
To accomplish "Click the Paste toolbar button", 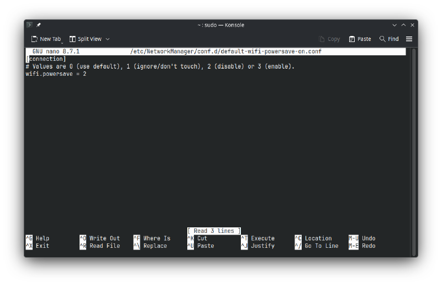I will 360,39.
